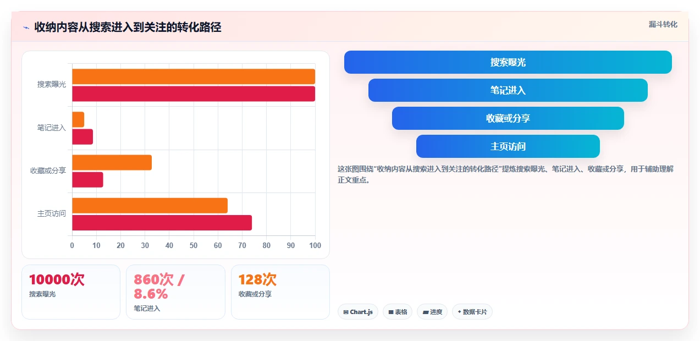Click the 10000次 stat value
The width and height of the screenshot is (700, 341).
57,279
